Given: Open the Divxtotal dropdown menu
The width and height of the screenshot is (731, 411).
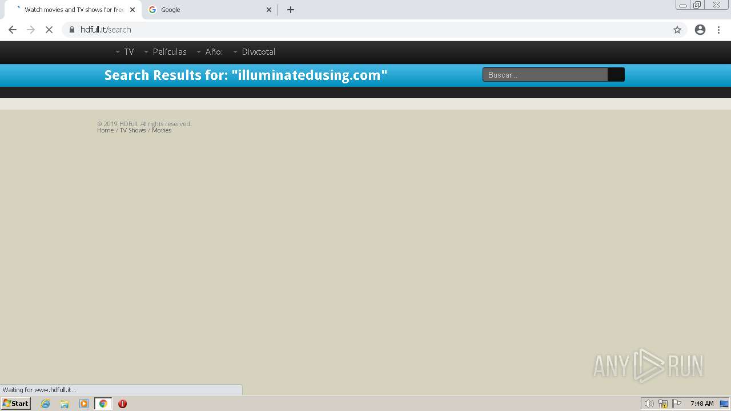Looking at the screenshot, I should point(254,52).
